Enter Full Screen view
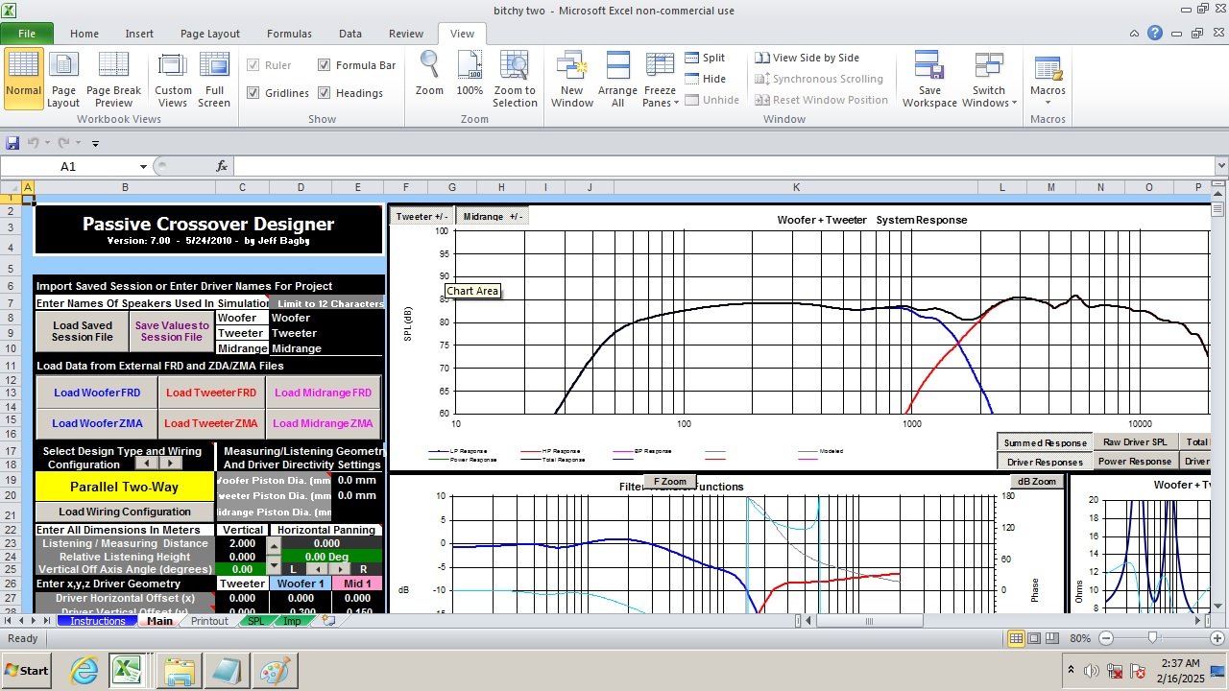 (x=213, y=79)
